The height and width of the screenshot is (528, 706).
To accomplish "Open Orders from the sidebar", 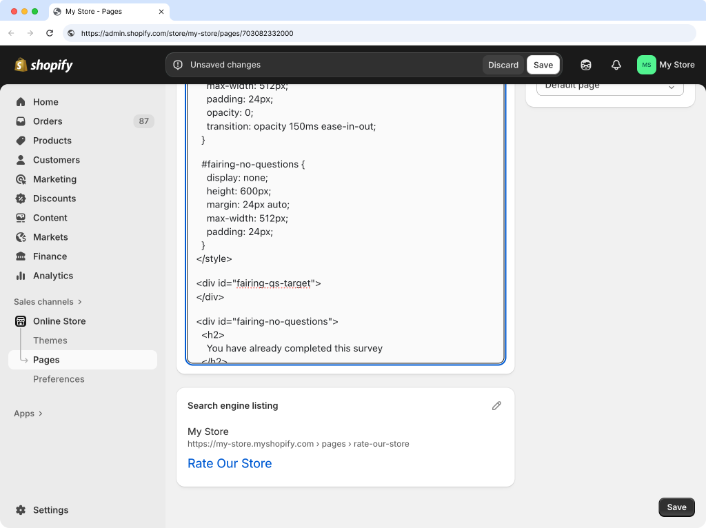I will point(48,121).
